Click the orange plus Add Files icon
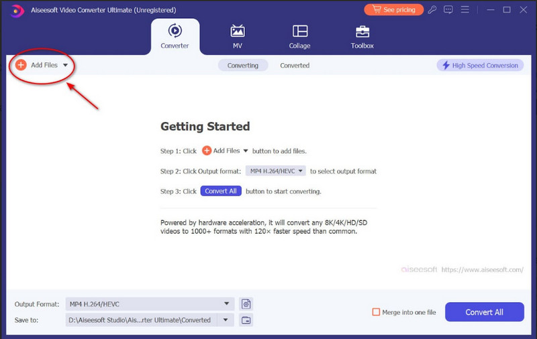This screenshot has width=537, height=339. 21,65
